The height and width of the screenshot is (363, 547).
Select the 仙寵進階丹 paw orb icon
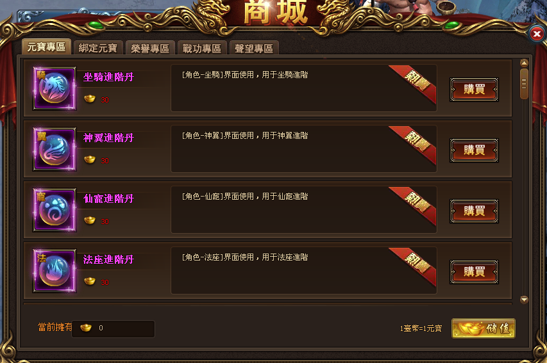point(55,210)
